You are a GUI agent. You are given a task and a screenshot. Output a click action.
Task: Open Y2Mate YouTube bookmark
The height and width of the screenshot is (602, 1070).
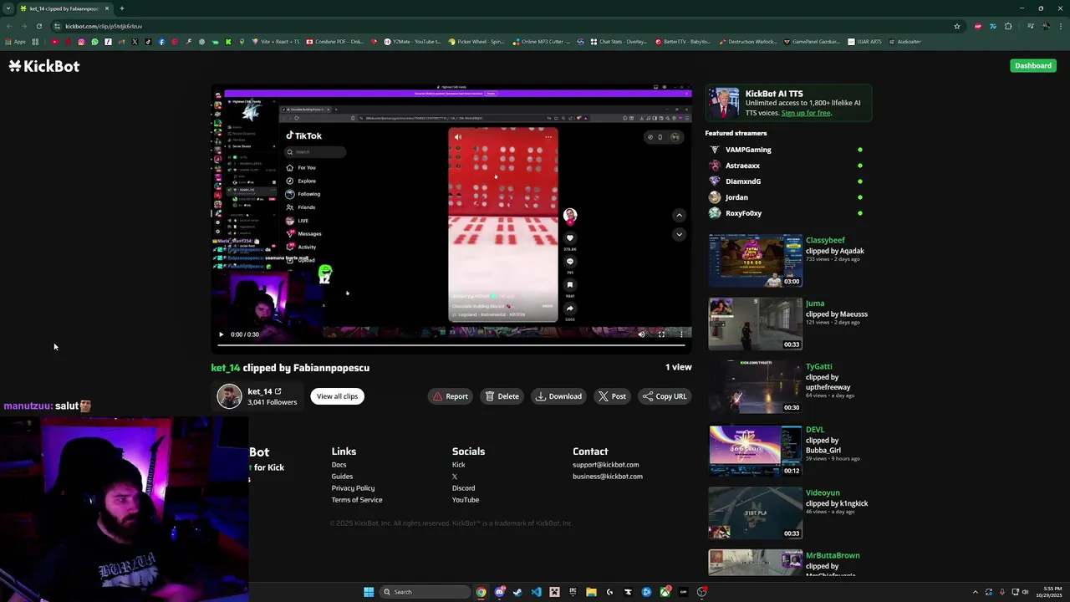click(x=412, y=42)
